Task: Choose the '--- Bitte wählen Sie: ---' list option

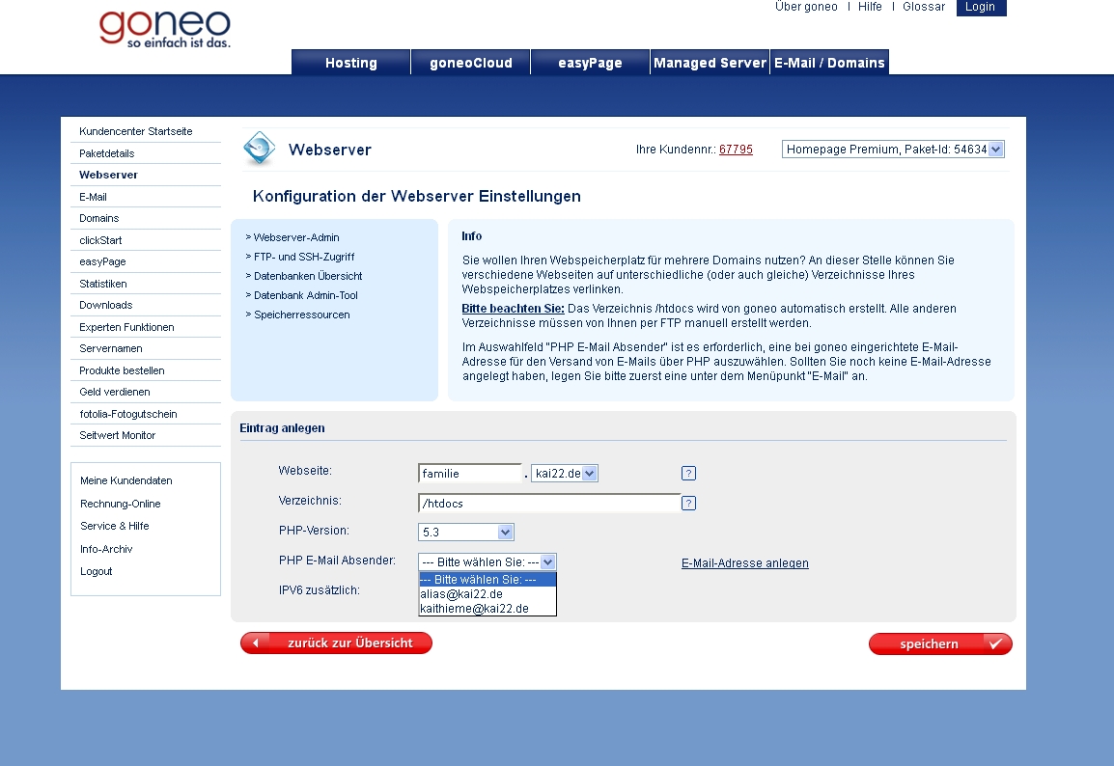Action: [x=487, y=579]
